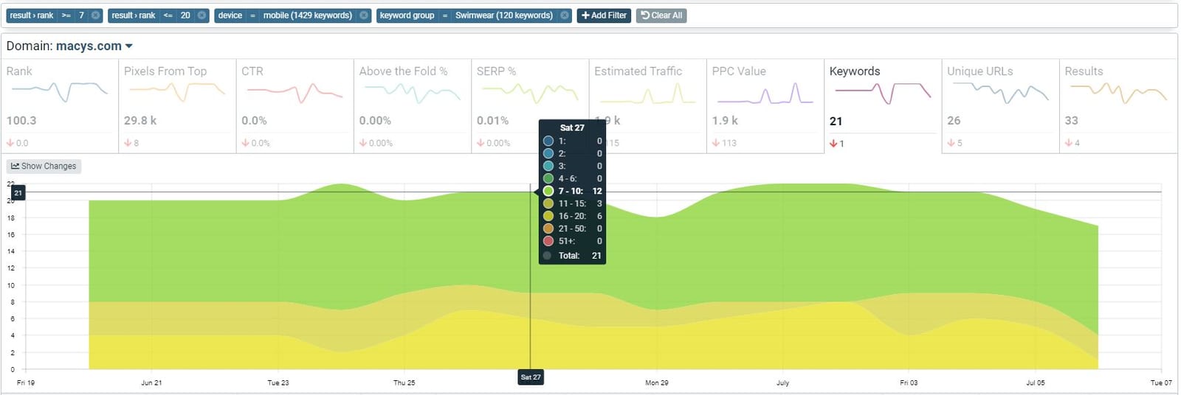The width and height of the screenshot is (1181, 395).
Task: Remove the keyword group Swimwear filter
Action: click(x=565, y=15)
